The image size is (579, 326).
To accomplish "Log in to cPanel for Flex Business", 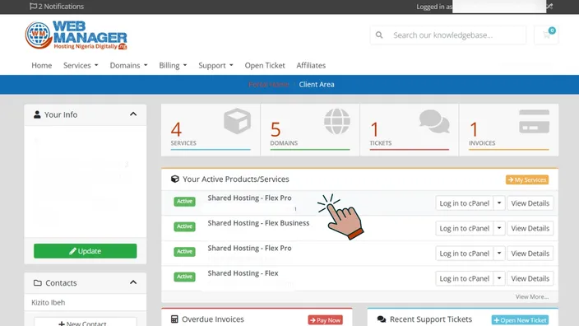I will (x=464, y=228).
